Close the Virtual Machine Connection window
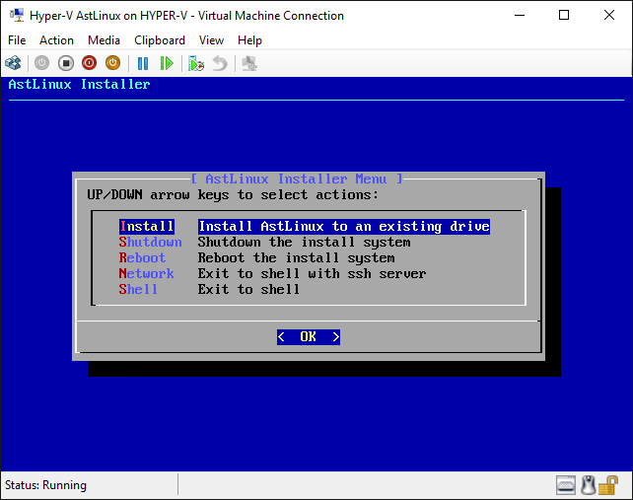 [x=609, y=16]
